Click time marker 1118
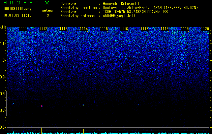The width and height of the screenshot is (212, 134). coord(165,29)
